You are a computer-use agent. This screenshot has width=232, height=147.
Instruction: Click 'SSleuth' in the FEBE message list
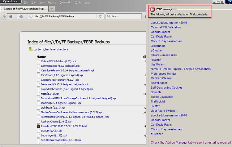click(x=156, y=92)
